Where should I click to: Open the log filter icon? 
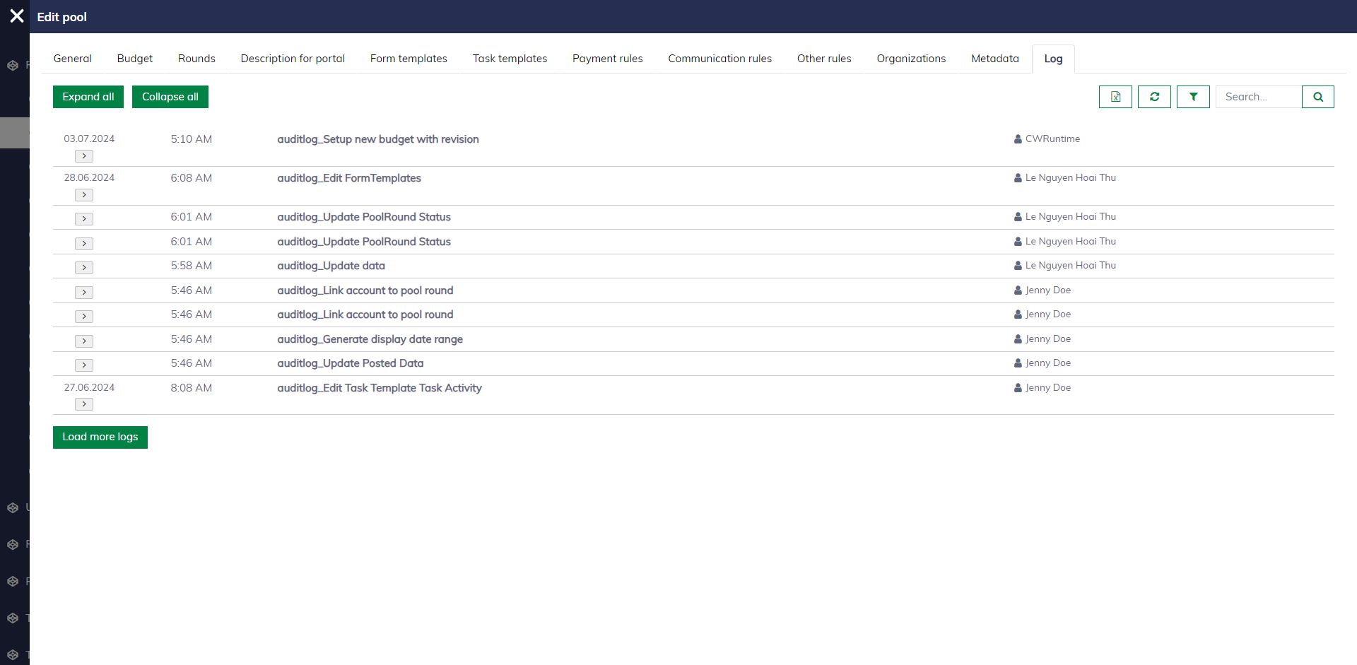(1193, 97)
